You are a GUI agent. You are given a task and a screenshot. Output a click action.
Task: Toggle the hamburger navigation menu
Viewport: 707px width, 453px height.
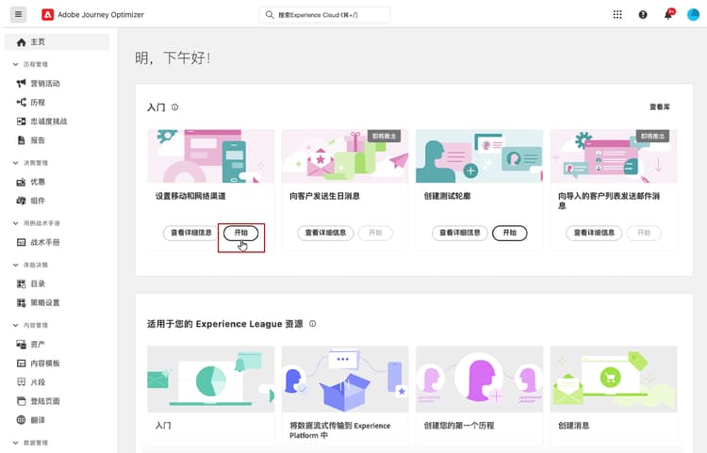tap(18, 14)
